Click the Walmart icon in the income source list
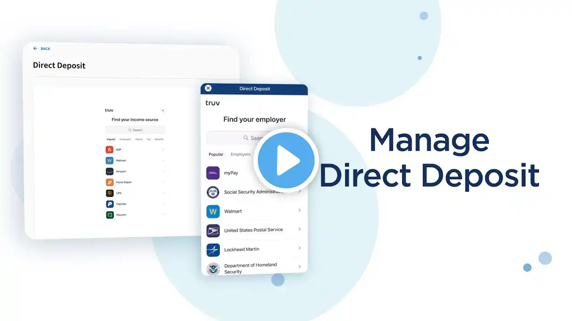This screenshot has height=321, width=572. point(109,160)
